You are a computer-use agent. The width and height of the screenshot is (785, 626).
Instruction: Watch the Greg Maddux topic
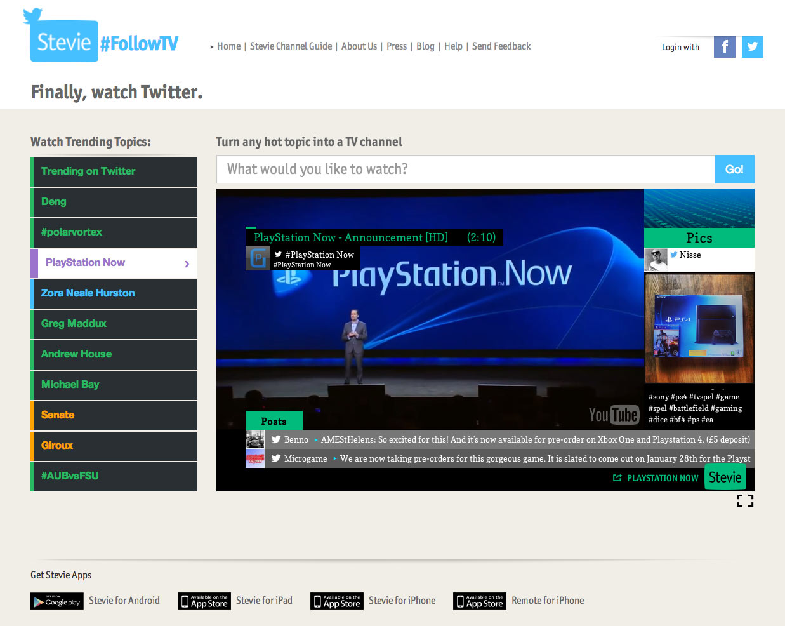click(x=114, y=324)
